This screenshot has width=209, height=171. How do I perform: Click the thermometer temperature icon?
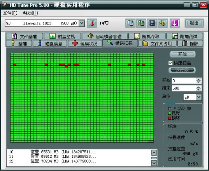pos(92,23)
